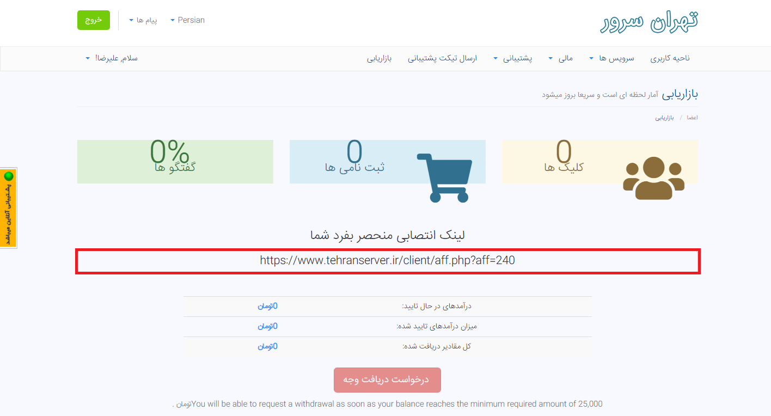
Task: Go to ناحیه کاربری in the navbar
Action: (670, 58)
